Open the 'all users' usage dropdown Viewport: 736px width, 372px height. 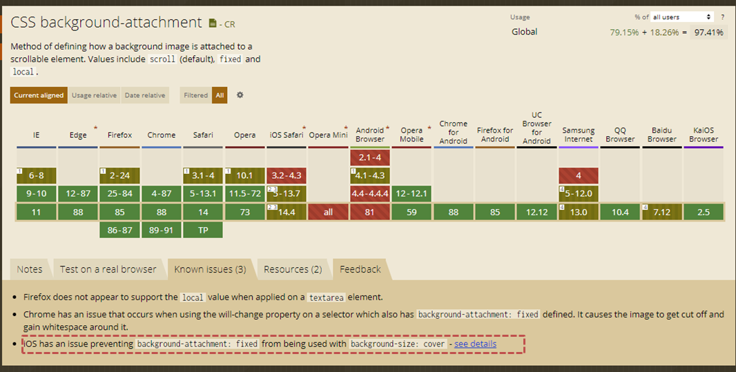coord(682,17)
